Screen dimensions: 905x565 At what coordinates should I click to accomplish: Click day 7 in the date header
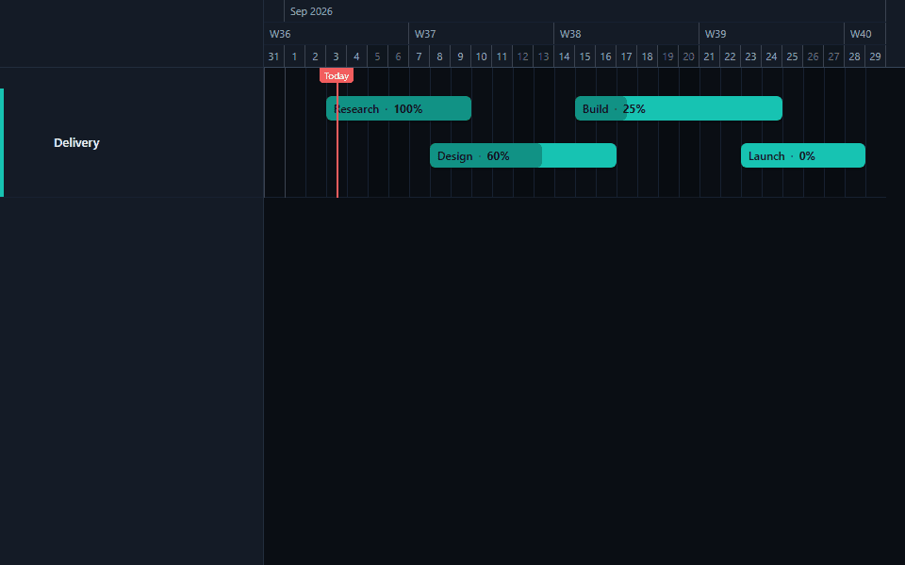(x=419, y=56)
